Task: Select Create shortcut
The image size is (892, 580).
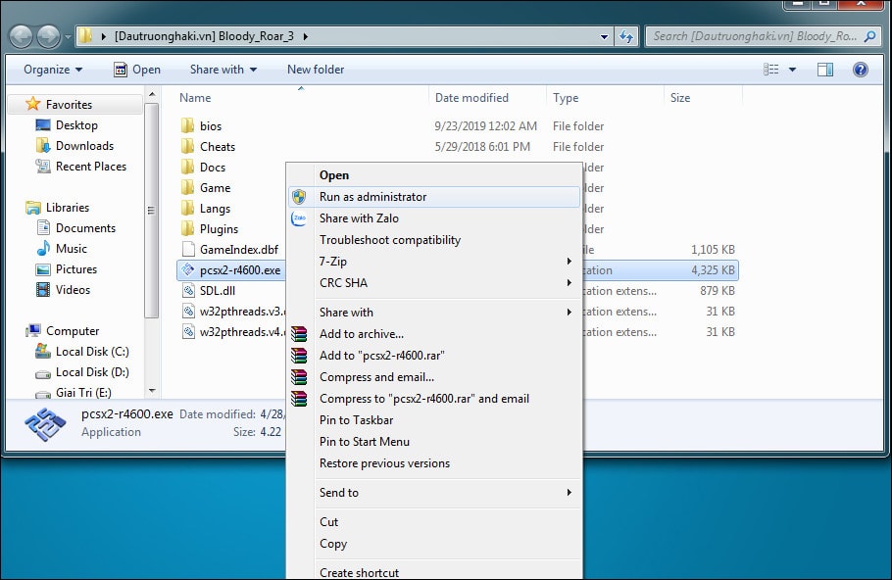Action: pyautogui.click(x=434, y=572)
